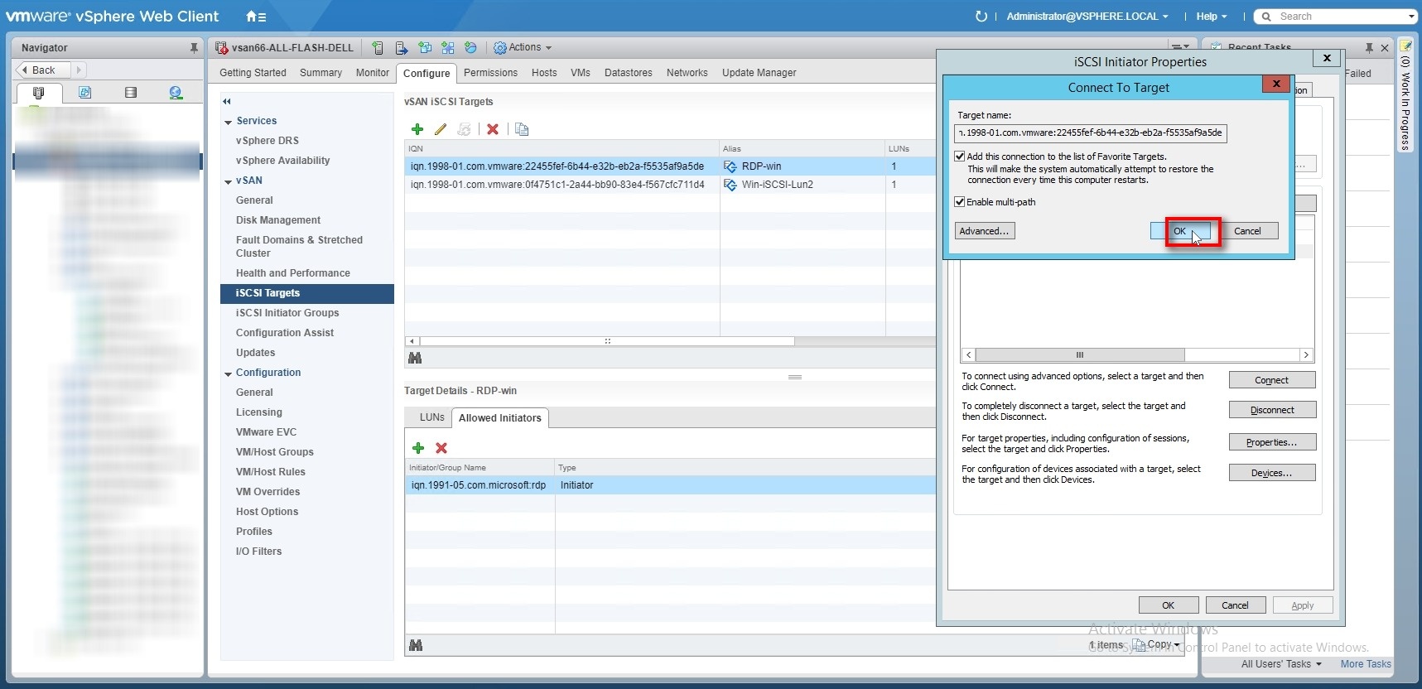Toggle the Enable multi-path checkbox
Viewport: 1422px width, 689px height.
(960, 202)
